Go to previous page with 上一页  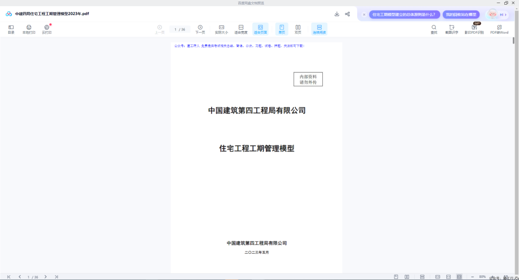[159, 29]
